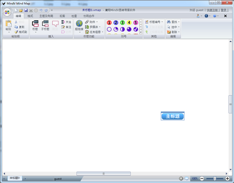Click the gray circled X status icon

[181, 178]
